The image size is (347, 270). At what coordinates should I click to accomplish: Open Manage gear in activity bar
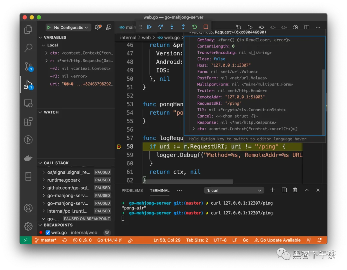28,226
